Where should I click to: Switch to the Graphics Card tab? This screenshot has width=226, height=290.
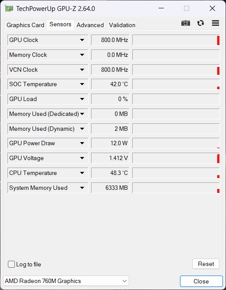25,25
